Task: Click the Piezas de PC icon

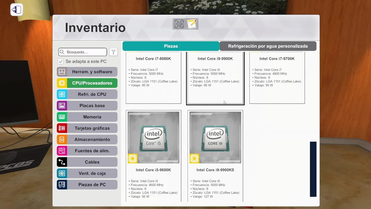Action: (x=62, y=185)
